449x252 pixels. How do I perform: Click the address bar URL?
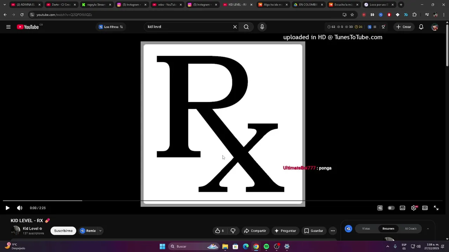pos(64,15)
